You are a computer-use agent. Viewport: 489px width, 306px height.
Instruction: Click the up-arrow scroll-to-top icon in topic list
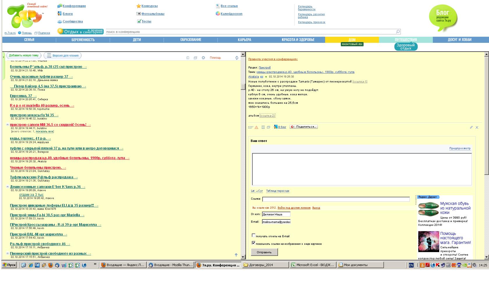point(236,255)
